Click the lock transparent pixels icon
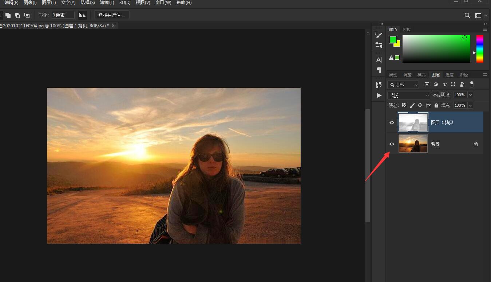This screenshot has height=282, width=491. 404,105
